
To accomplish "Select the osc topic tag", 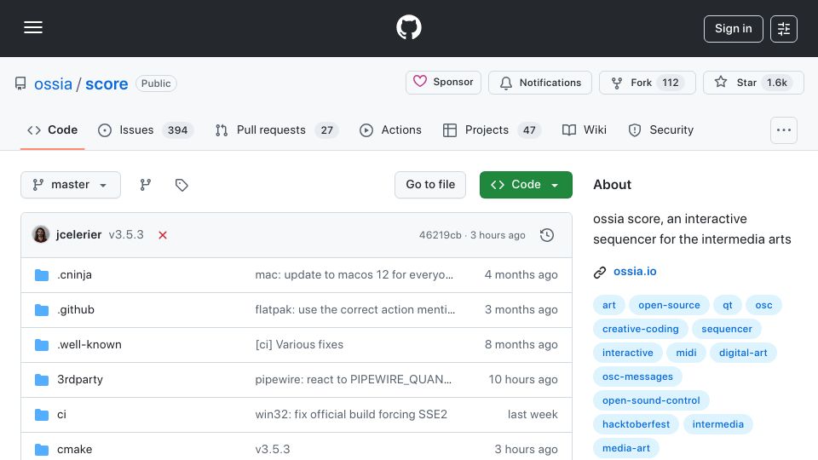I will tap(763, 305).
